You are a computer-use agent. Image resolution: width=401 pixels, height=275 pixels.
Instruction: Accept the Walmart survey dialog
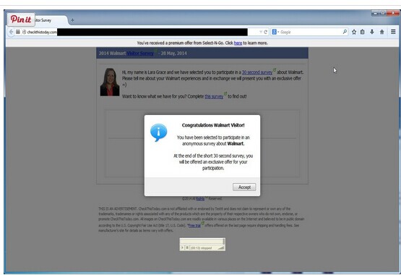click(244, 187)
